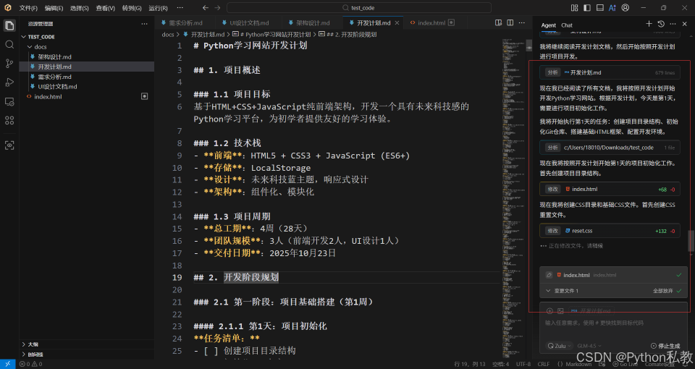Open the account profile icon
Viewport: 695px width, 369px height.
625,7
